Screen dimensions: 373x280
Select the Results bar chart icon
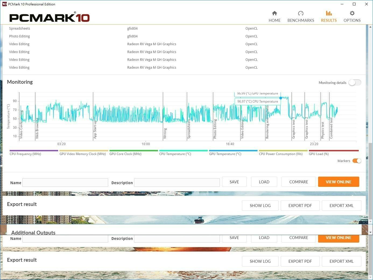click(329, 13)
